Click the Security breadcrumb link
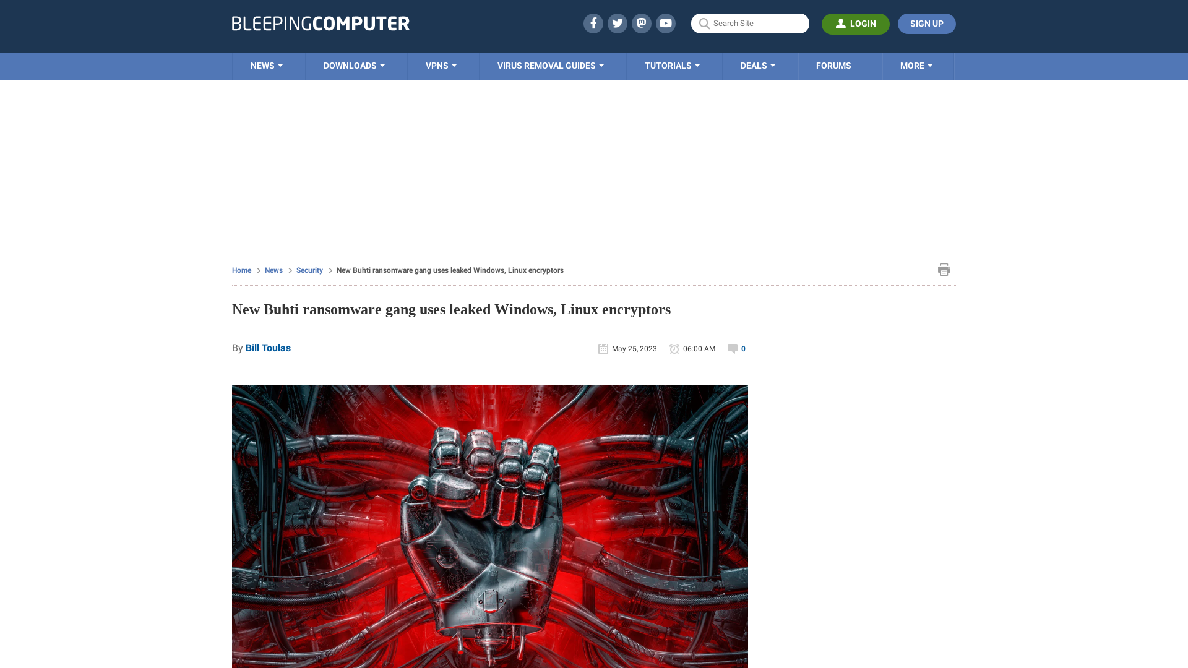This screenshot has height=668, width=1188. 309,270
